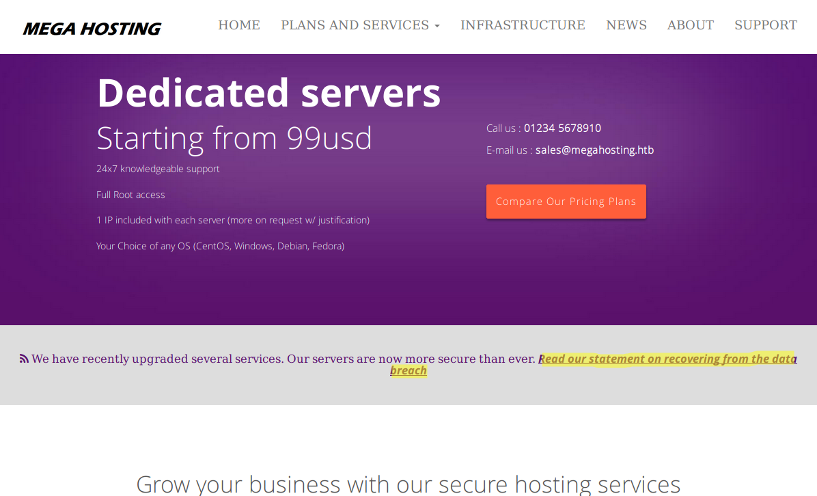Open the ABOUT page
The width and height of the screenshot is (817, 496).
coord(690,25)
